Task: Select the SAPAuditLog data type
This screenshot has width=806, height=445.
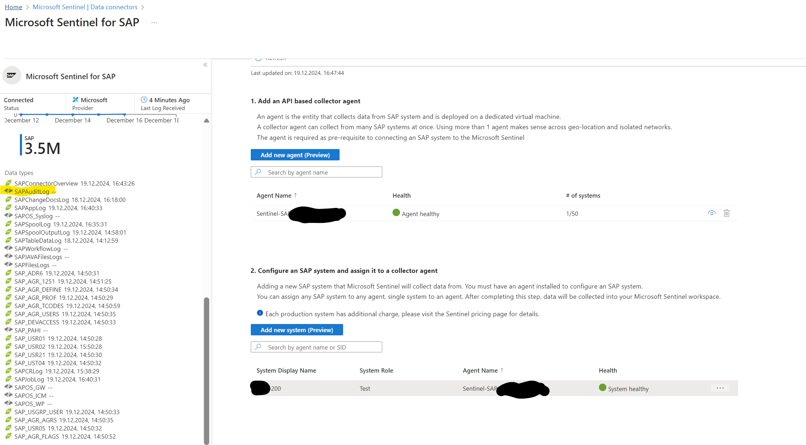Action: pos(32,191)
